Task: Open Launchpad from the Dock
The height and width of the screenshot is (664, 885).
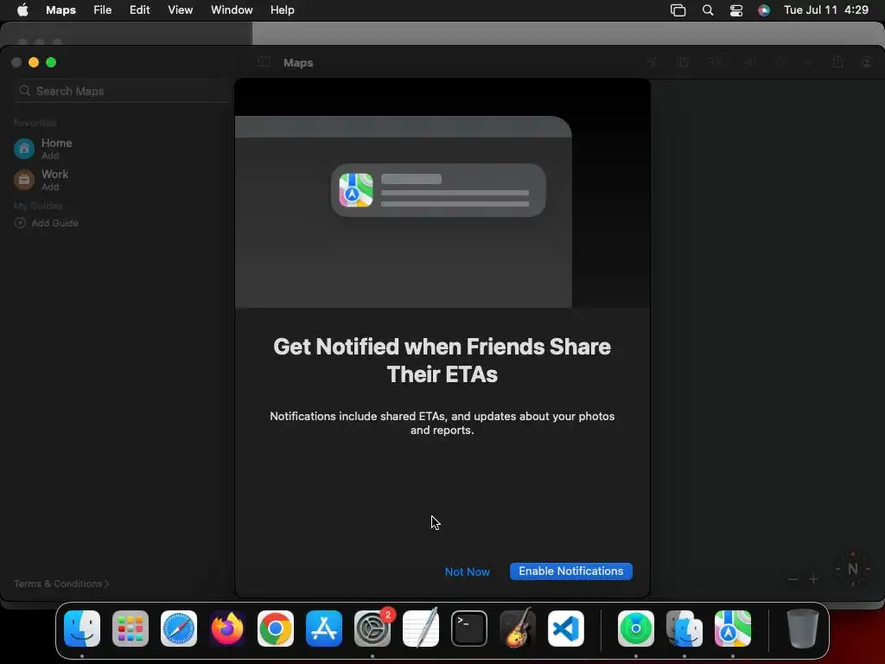Action: pos(131,629)
